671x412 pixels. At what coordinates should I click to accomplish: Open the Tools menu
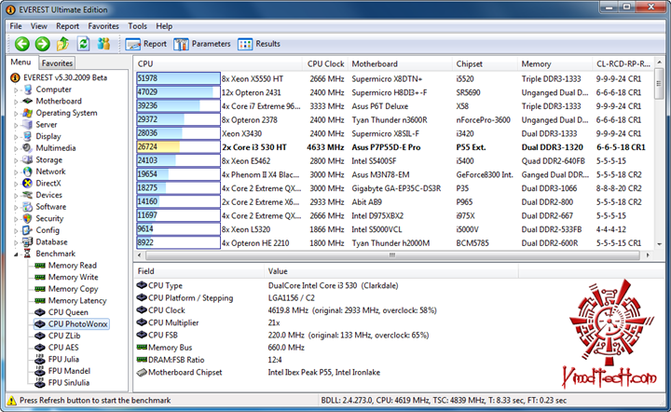pyautogui.click(x=137, y=26)
